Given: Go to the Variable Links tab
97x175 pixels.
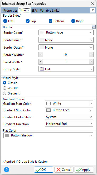Looking at the screenshot, I should click(x=50, y=11).
